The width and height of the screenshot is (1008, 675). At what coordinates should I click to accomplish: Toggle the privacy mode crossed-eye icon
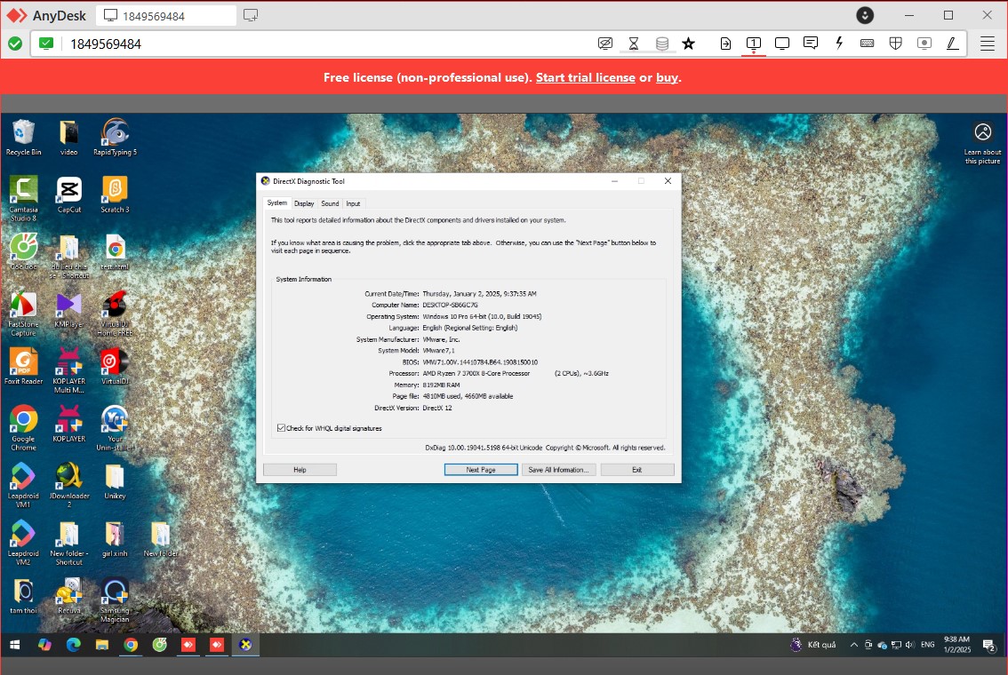coord(605,44)
